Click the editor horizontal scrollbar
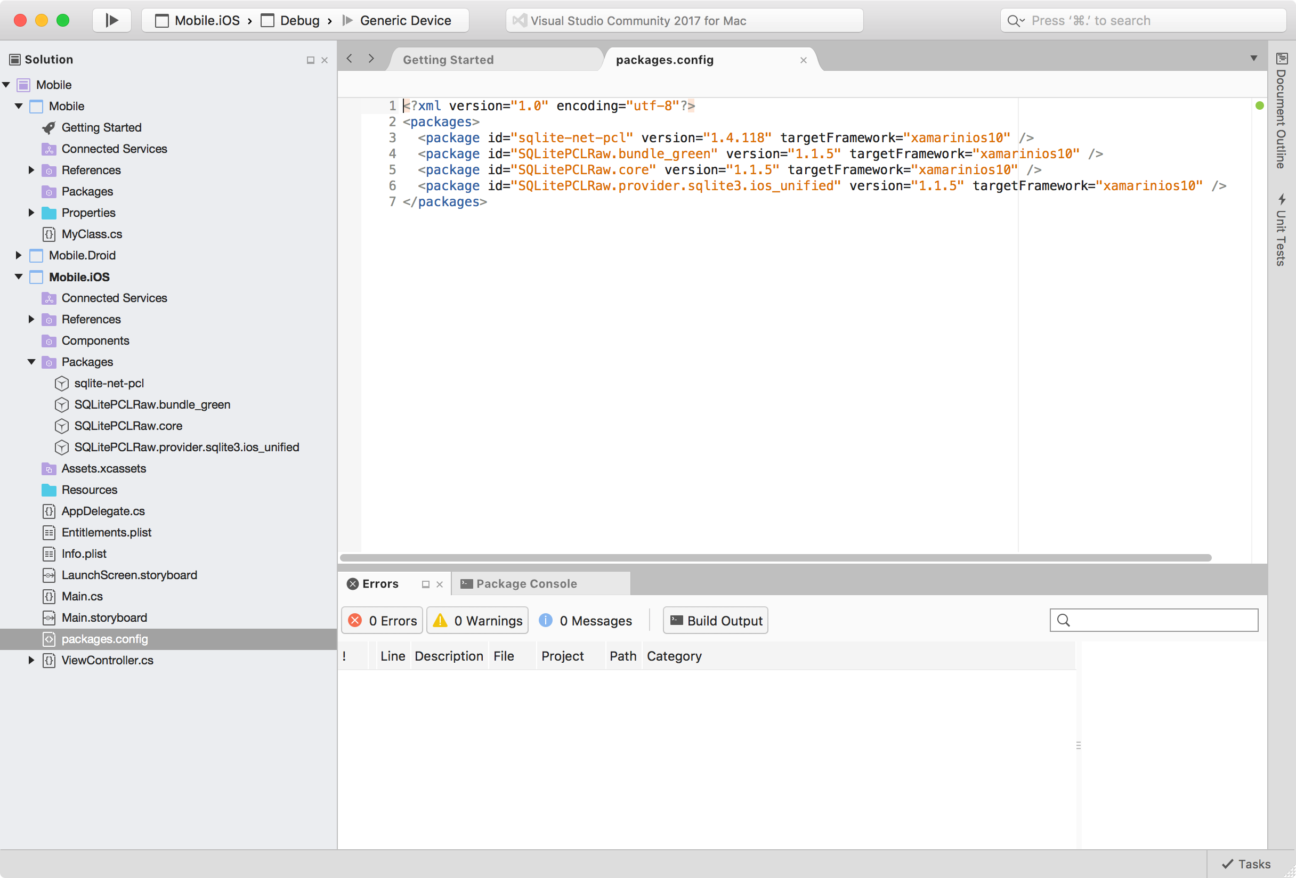 pyautogui.click(x=775, y=558)
